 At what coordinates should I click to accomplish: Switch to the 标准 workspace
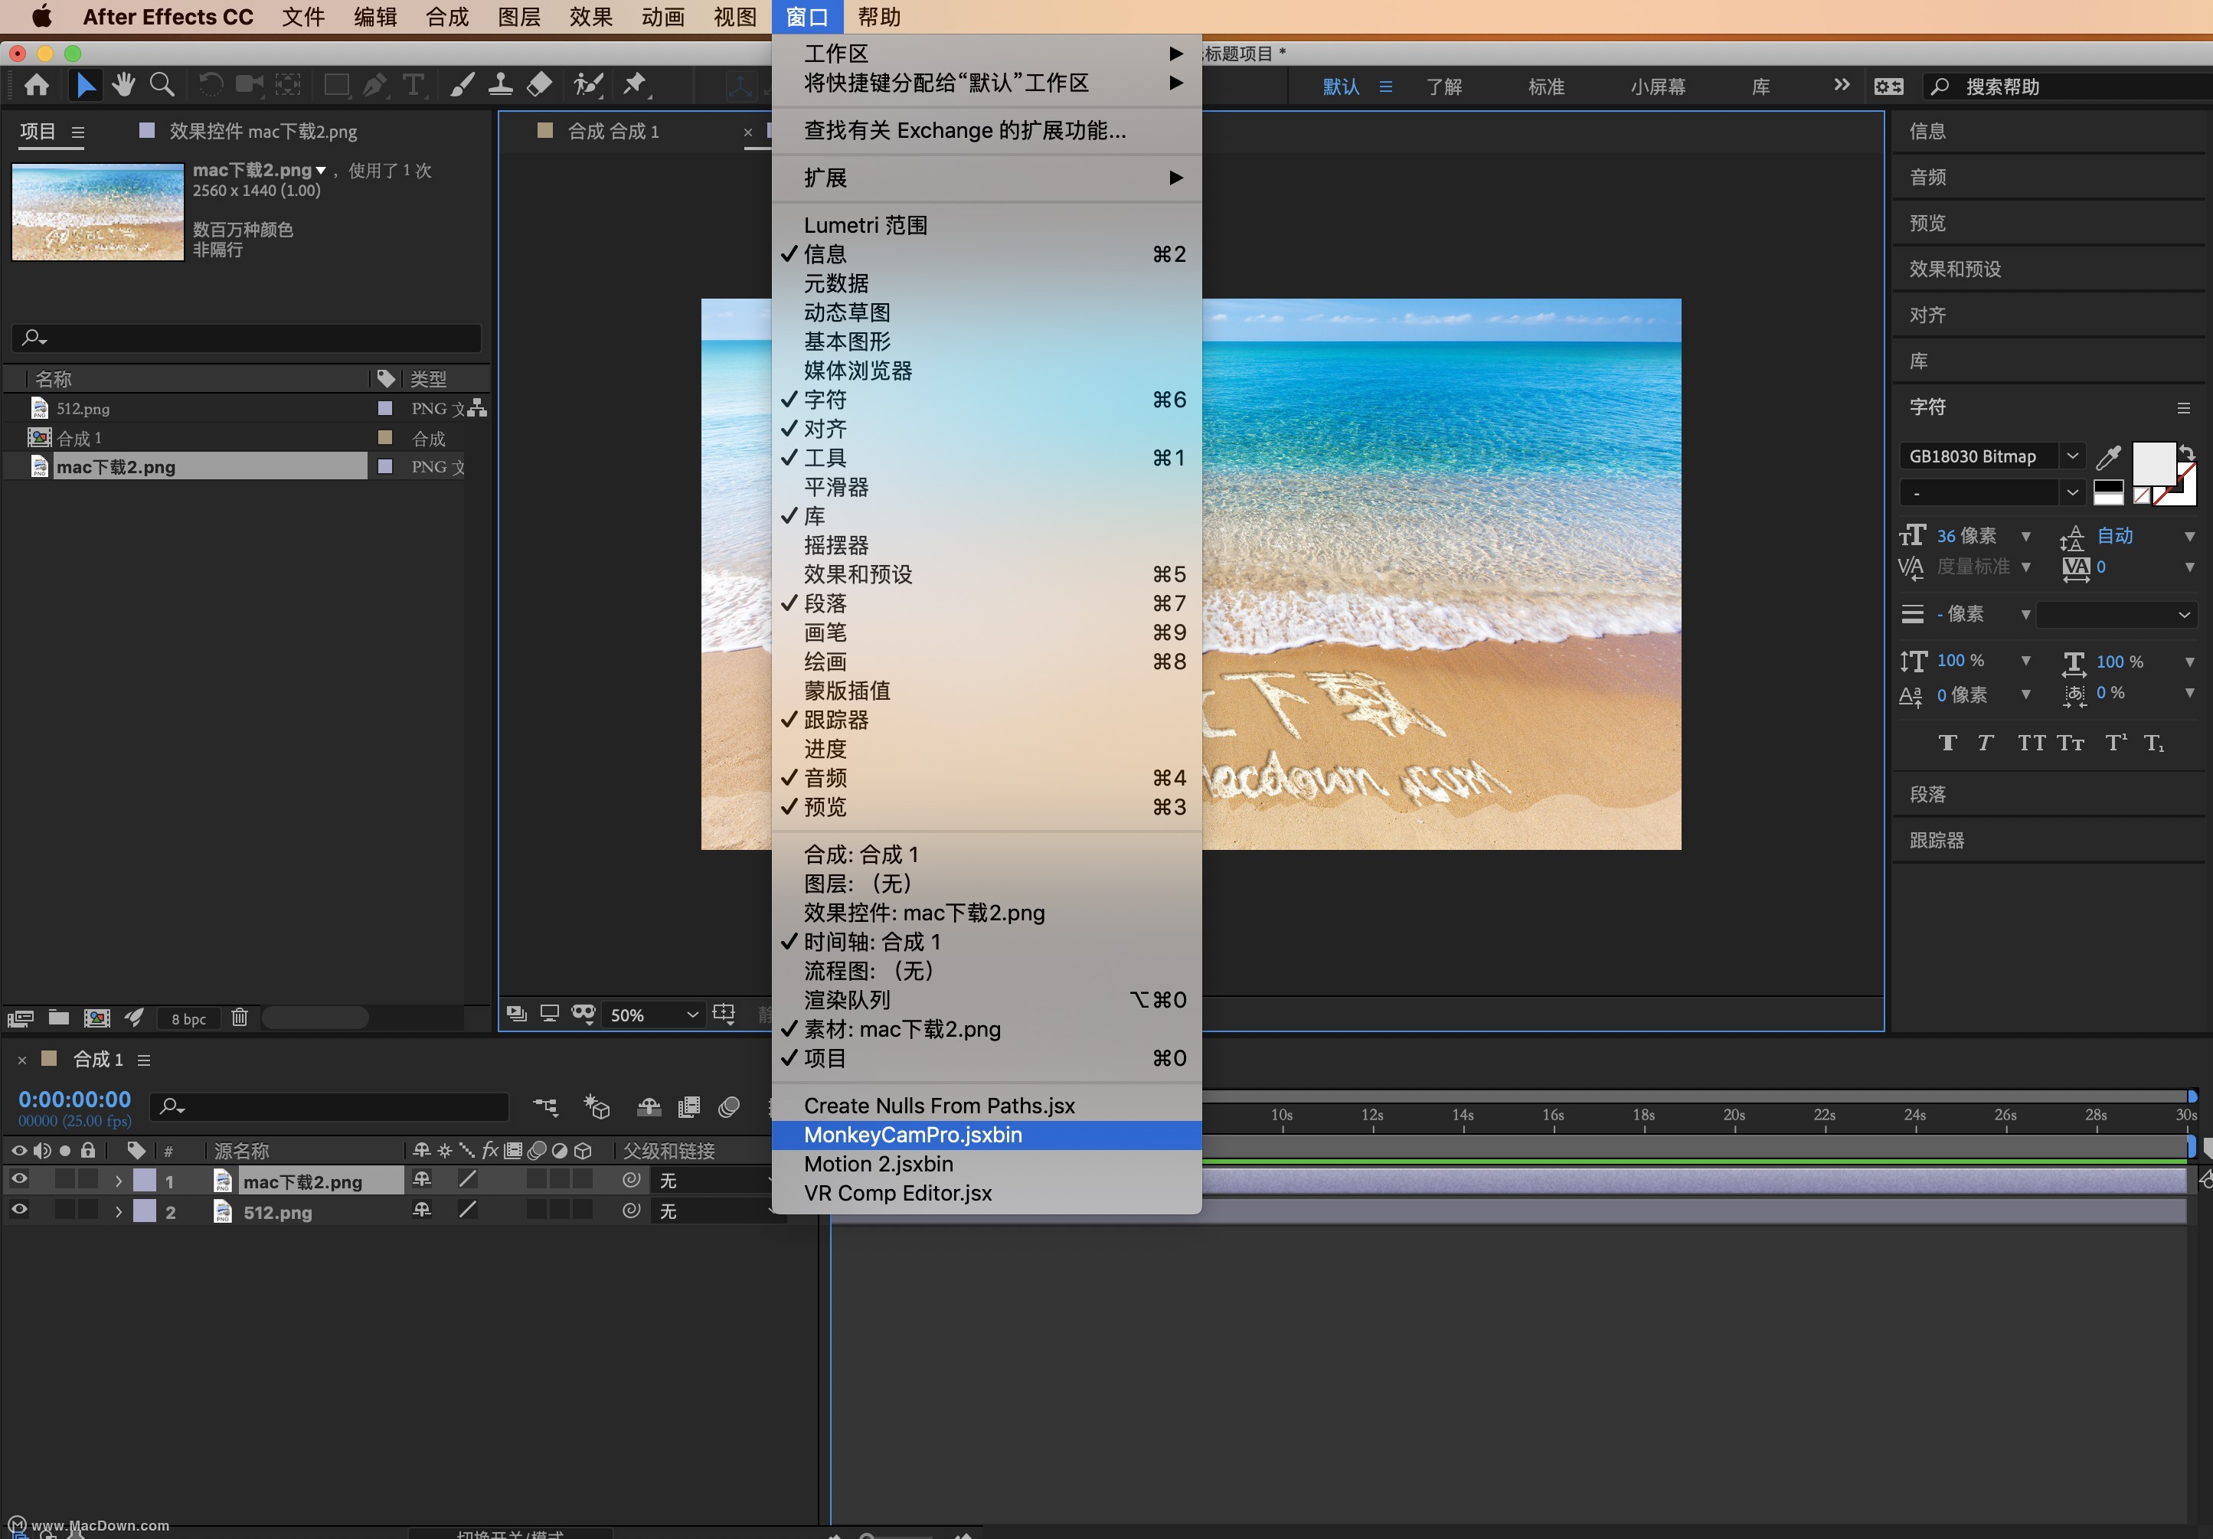pyautogui.click(x=1545, y=87)
